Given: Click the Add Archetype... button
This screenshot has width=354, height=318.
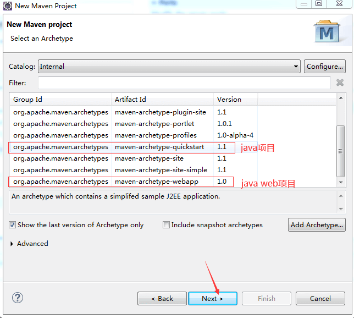Looking at the screenshot, I should click(x=317, y=225).
